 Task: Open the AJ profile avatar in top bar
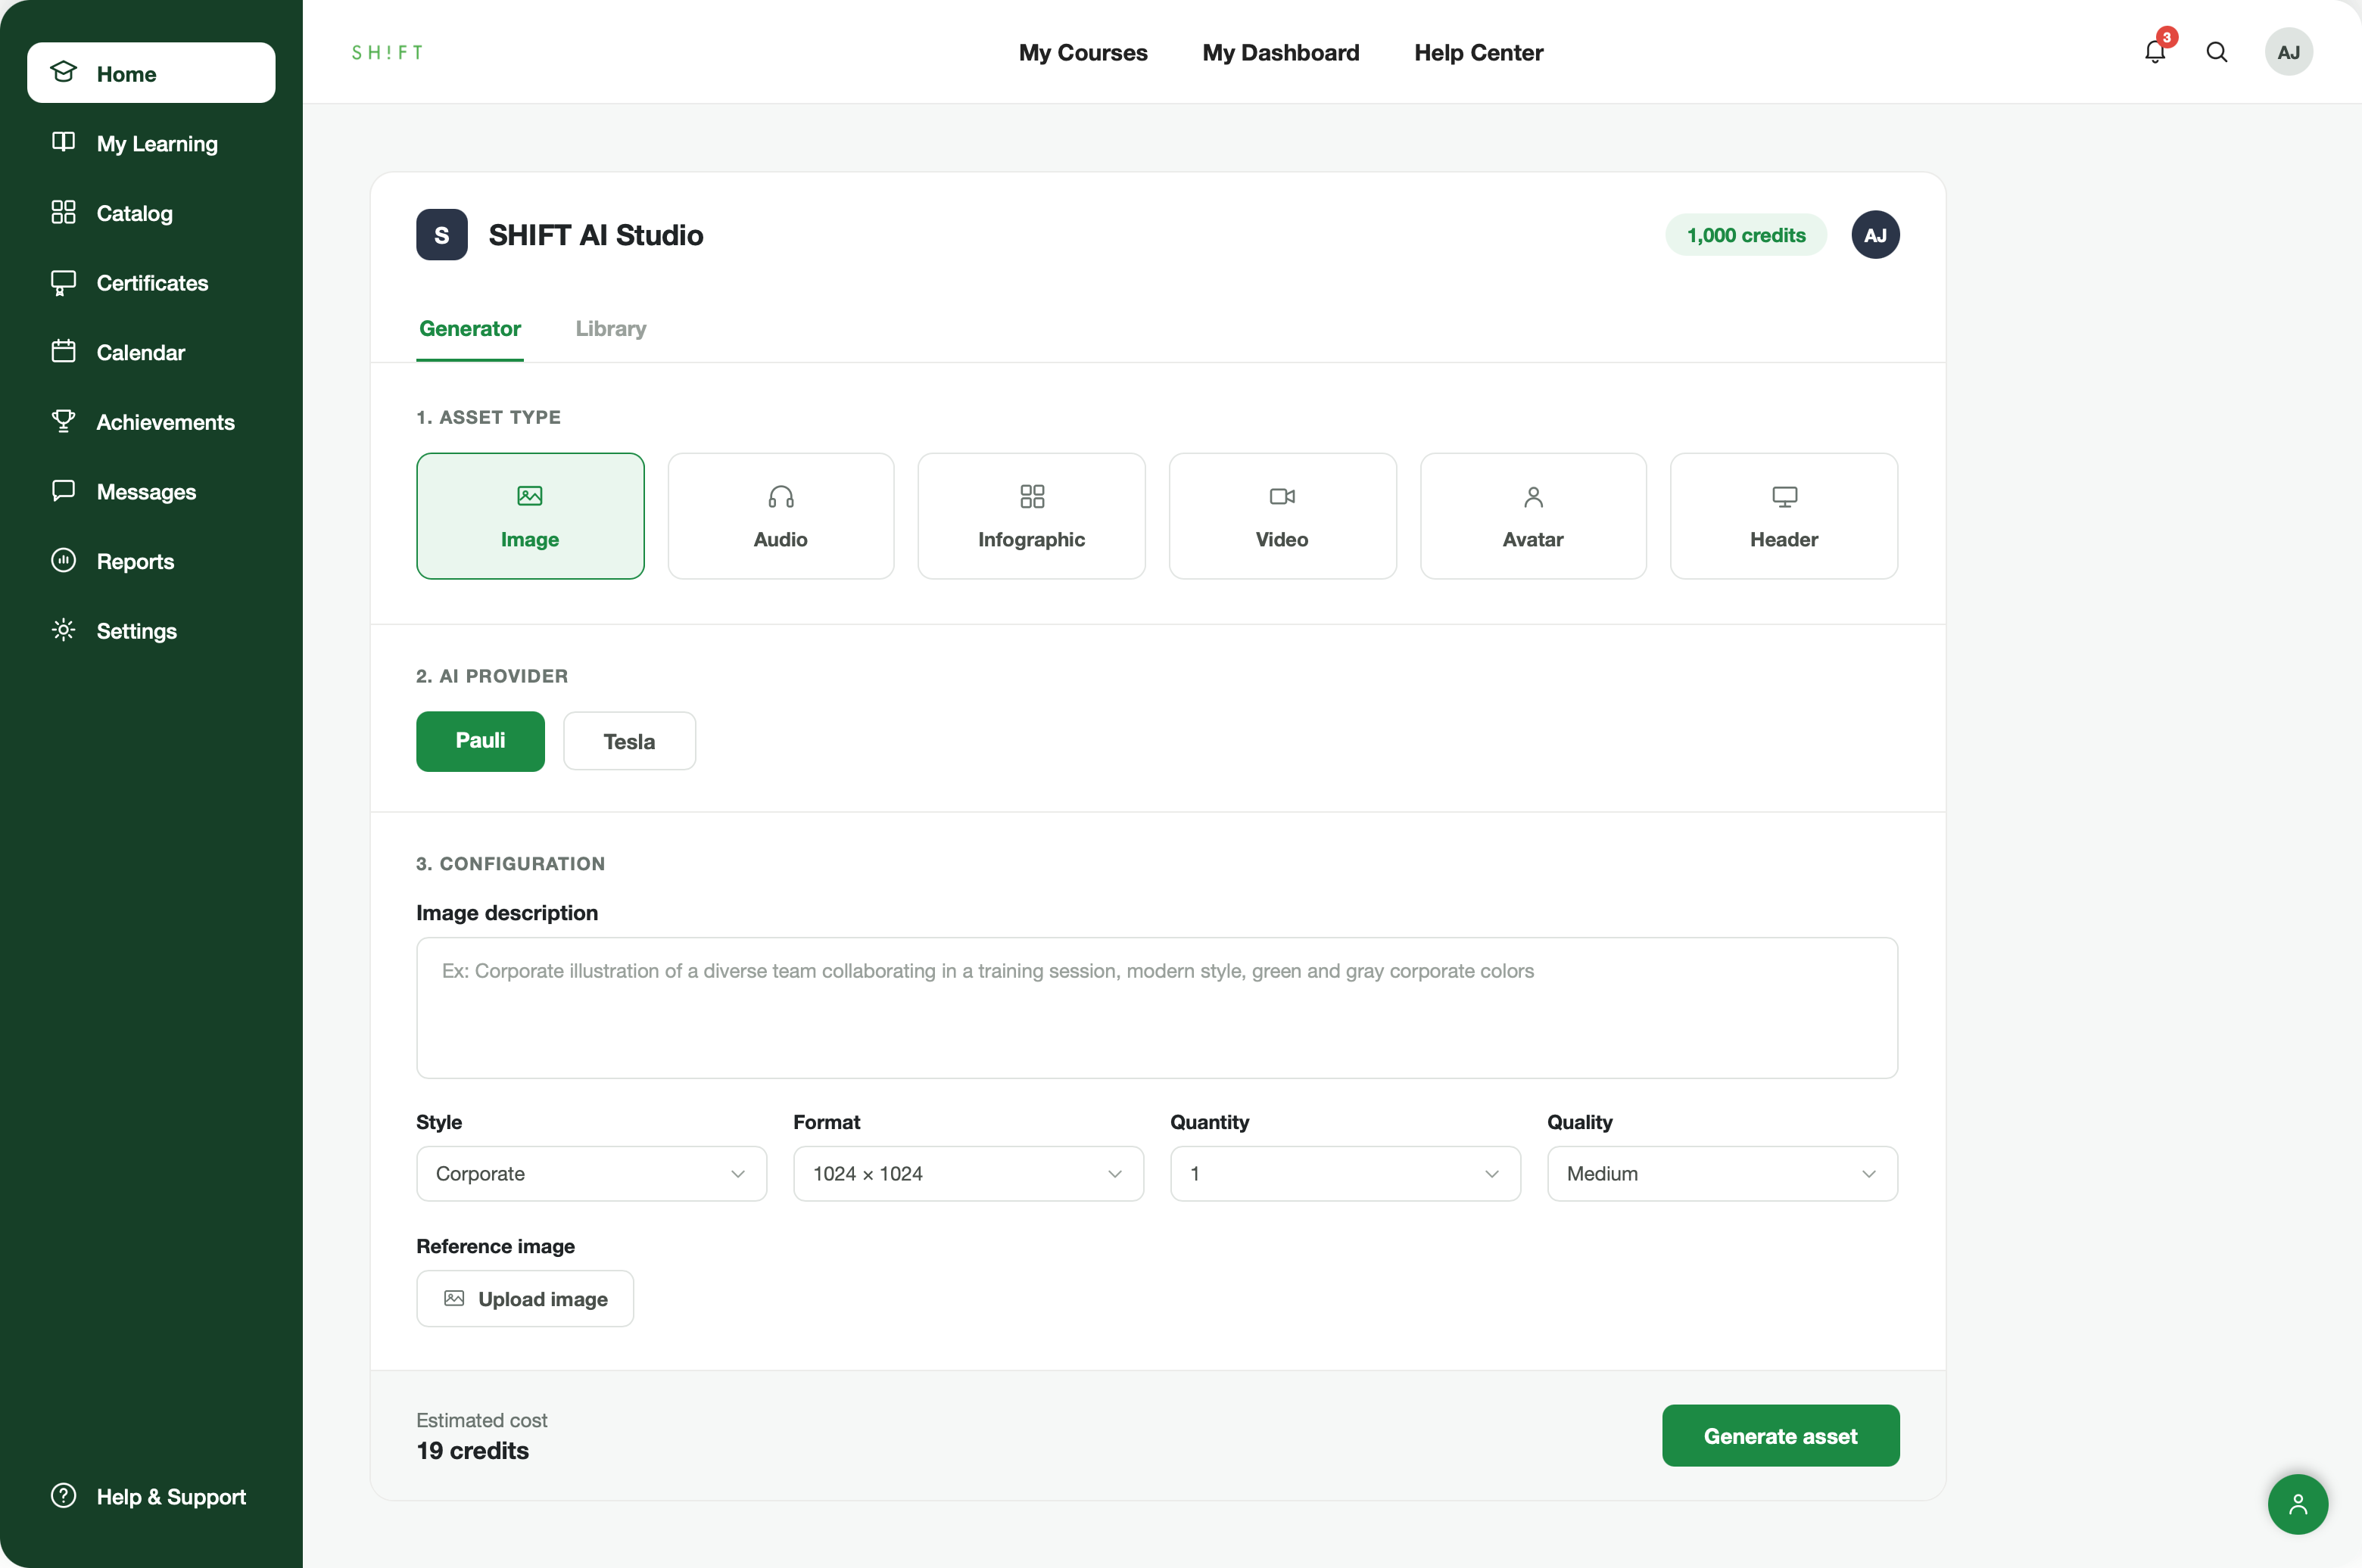point(2289,52)
